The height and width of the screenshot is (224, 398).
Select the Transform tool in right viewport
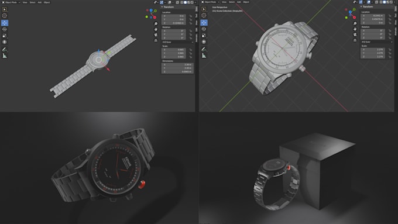(204, 42)
